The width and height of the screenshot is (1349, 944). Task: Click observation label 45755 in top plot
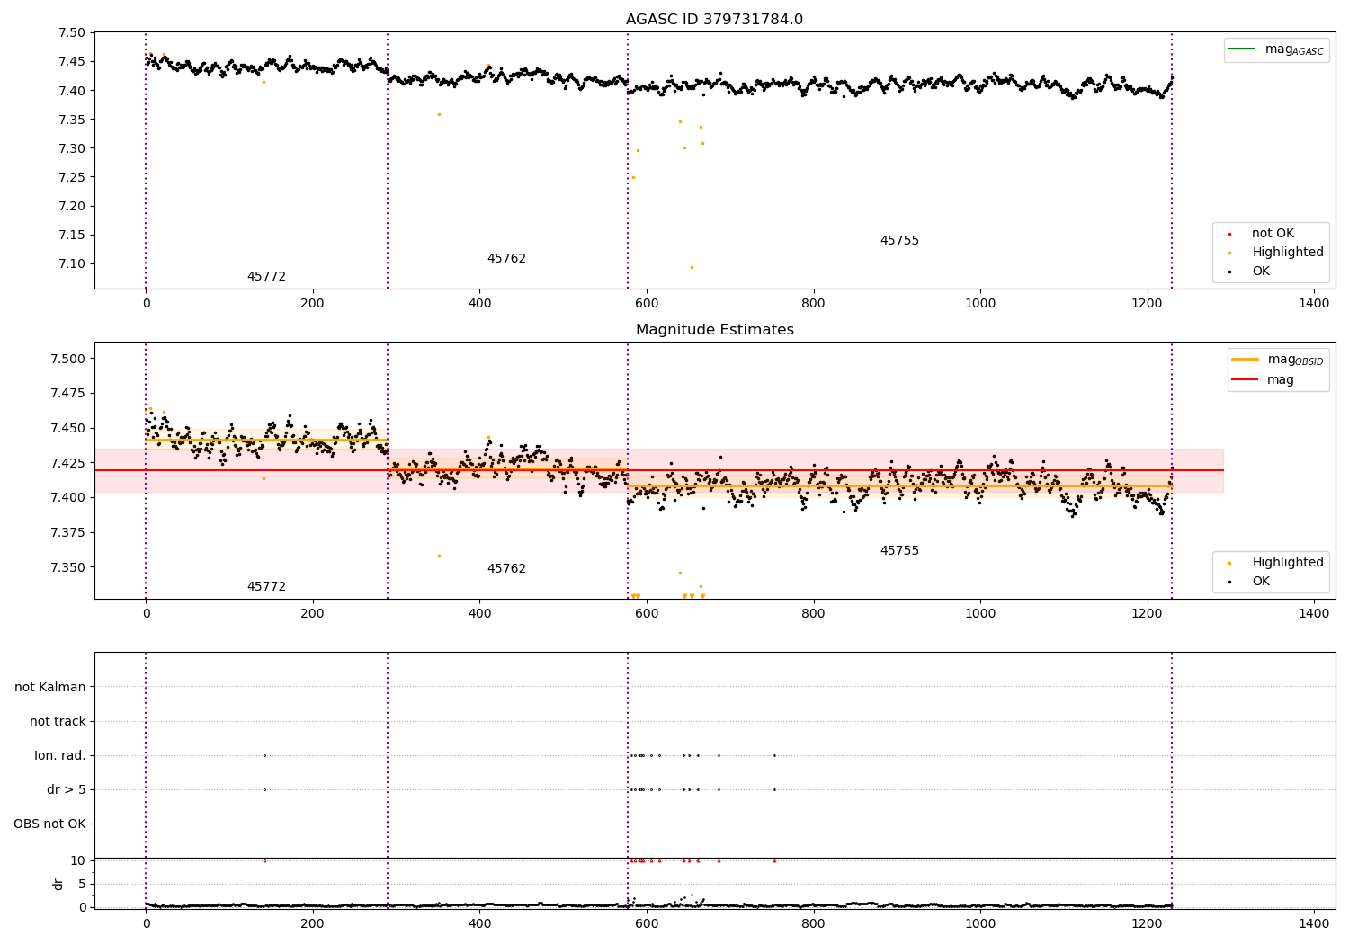click(x=899, y=241)
